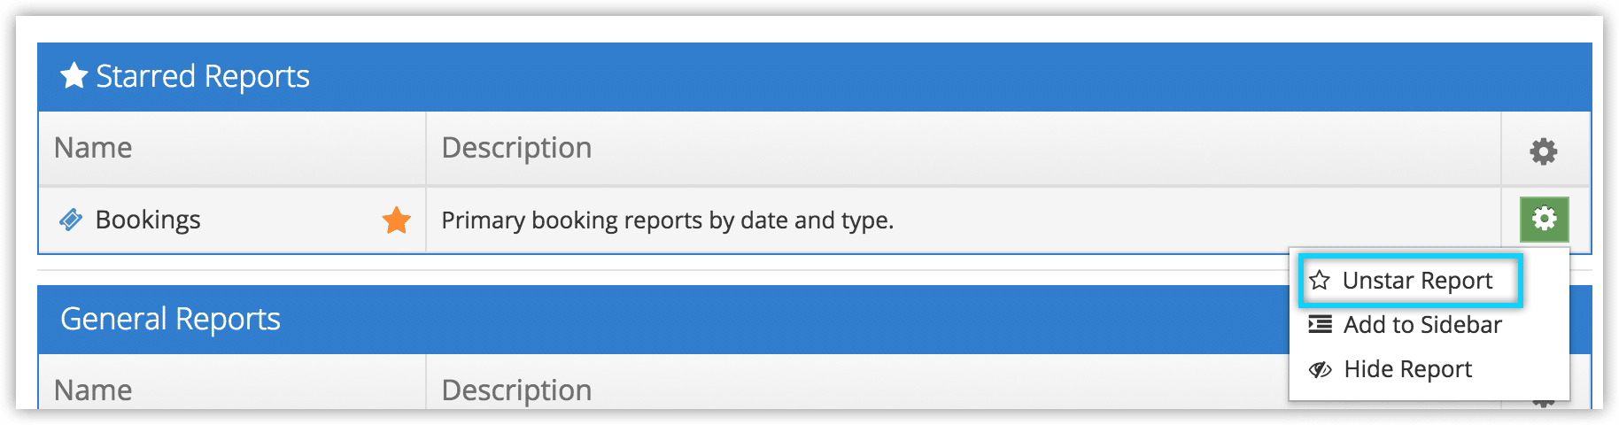Click the Description column header in Starred Reports
Viewport: 1619px width, 425px height.
[516, 148]
